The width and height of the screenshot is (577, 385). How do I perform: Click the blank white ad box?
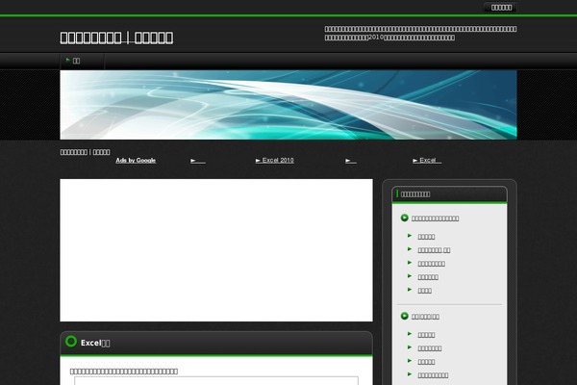216,250
